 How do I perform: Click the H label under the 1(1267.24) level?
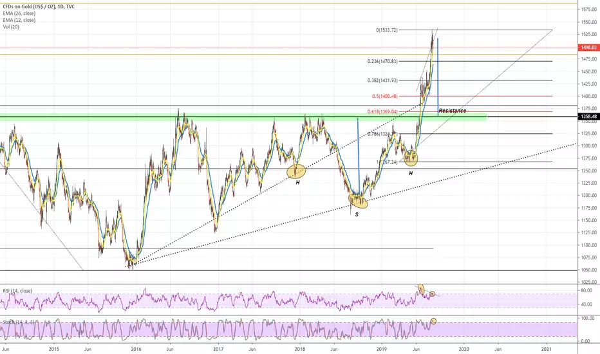point(411,173)
